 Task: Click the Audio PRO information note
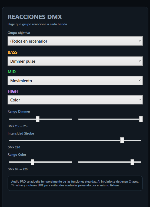pyautogui.click(x=75, y=183)
